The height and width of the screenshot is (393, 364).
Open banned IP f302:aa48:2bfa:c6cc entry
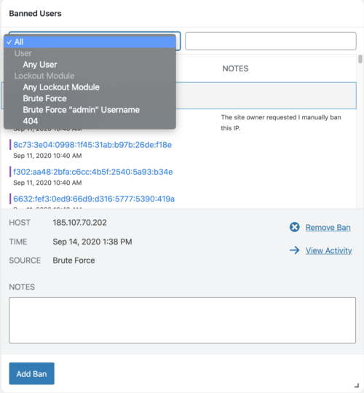(x=92, y=172)
